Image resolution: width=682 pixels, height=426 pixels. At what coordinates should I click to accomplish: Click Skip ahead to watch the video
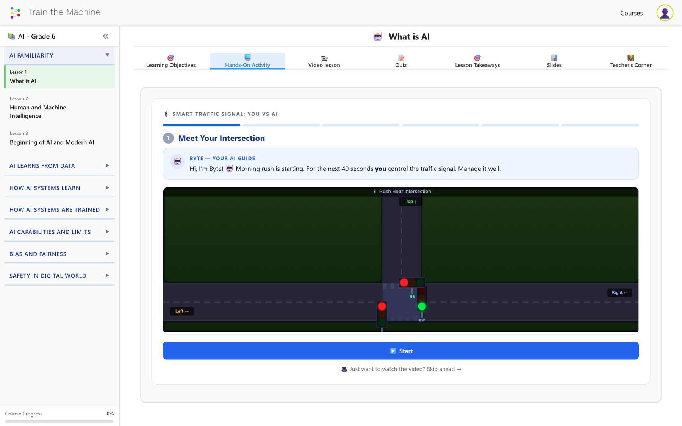(401, 369)
